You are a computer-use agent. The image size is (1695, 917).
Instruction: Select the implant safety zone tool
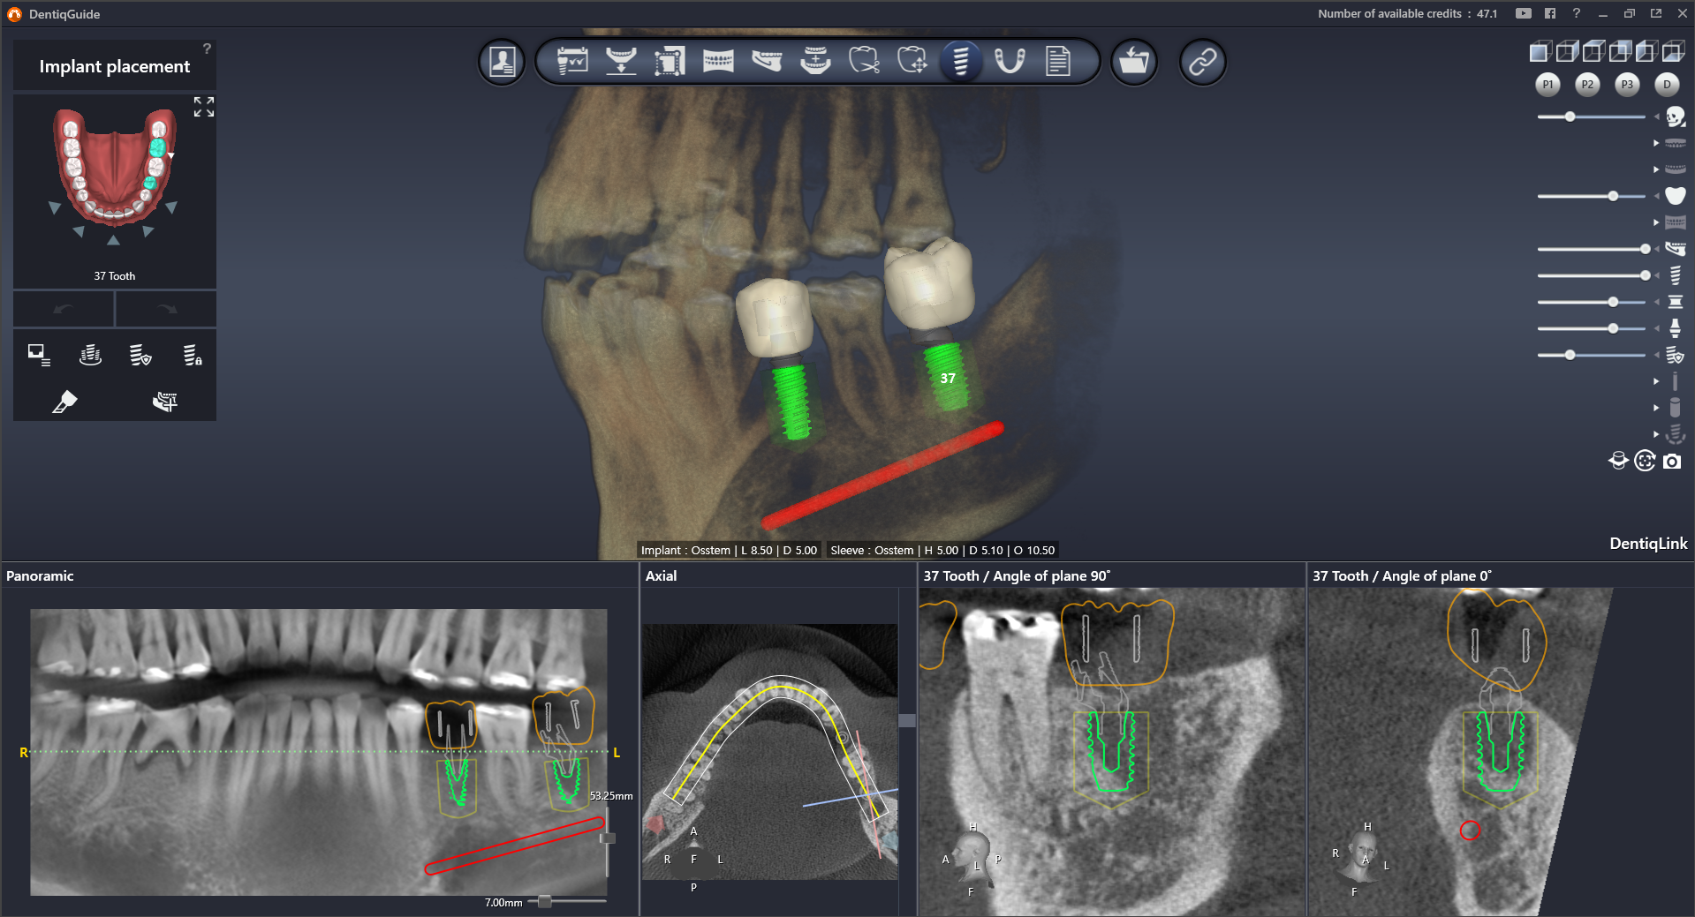coord(140,355)
